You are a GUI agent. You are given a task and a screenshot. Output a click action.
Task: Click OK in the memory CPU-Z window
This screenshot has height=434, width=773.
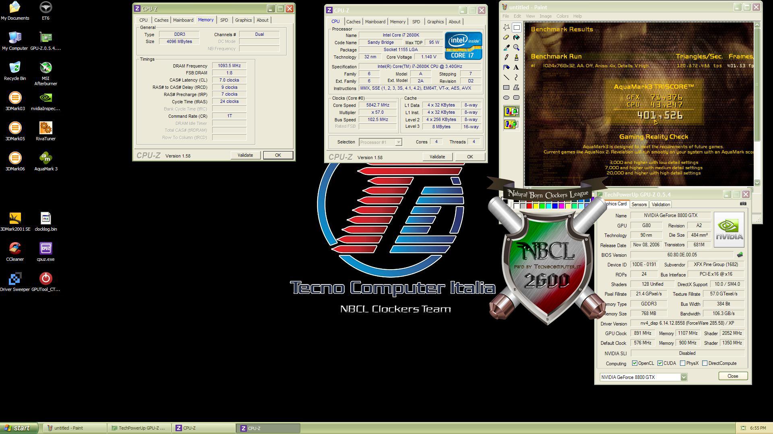tap(278, 155)
